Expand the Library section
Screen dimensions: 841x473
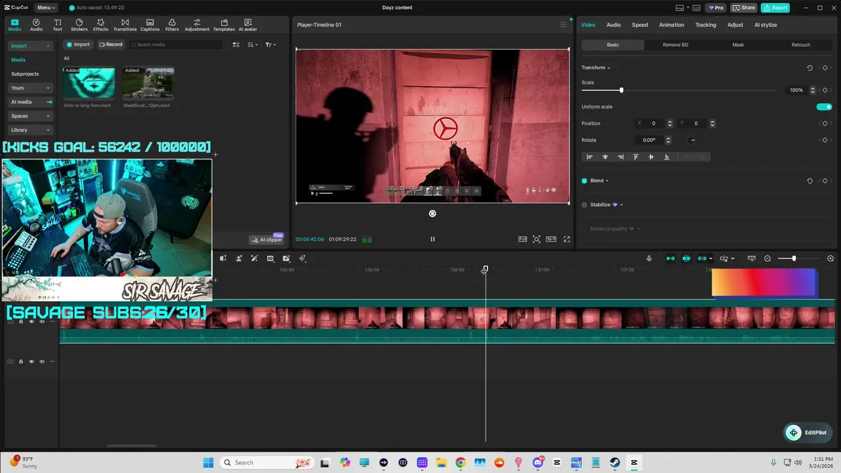click(47, 130)
